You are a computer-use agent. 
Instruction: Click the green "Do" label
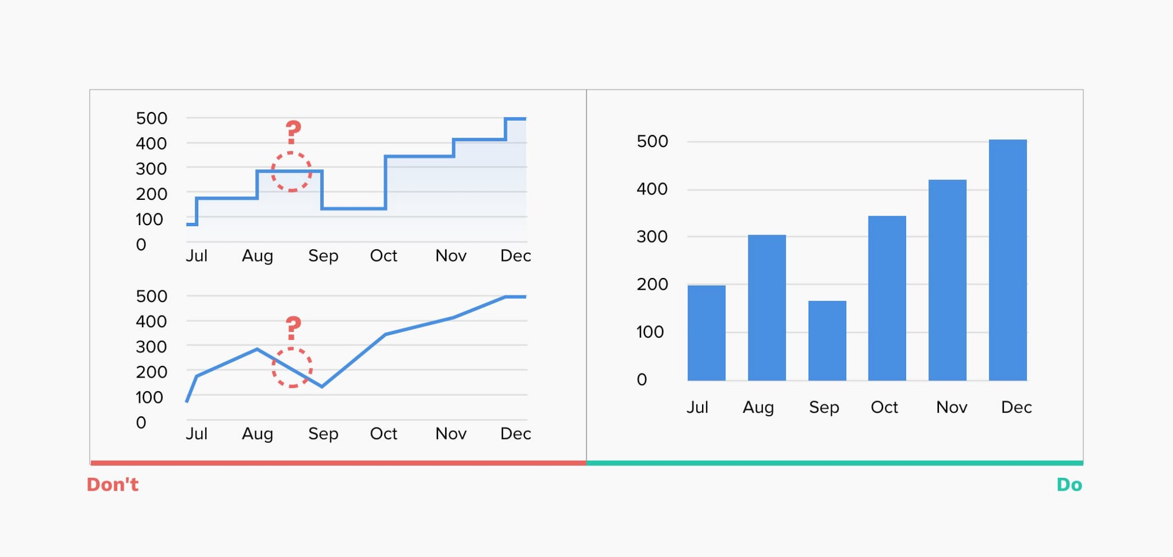click(x=1069, y=485)
